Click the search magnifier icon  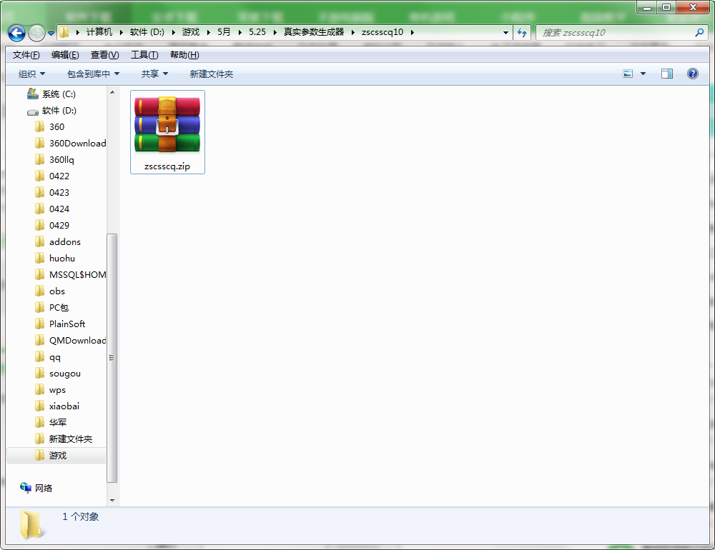click(x=699, y=32)
